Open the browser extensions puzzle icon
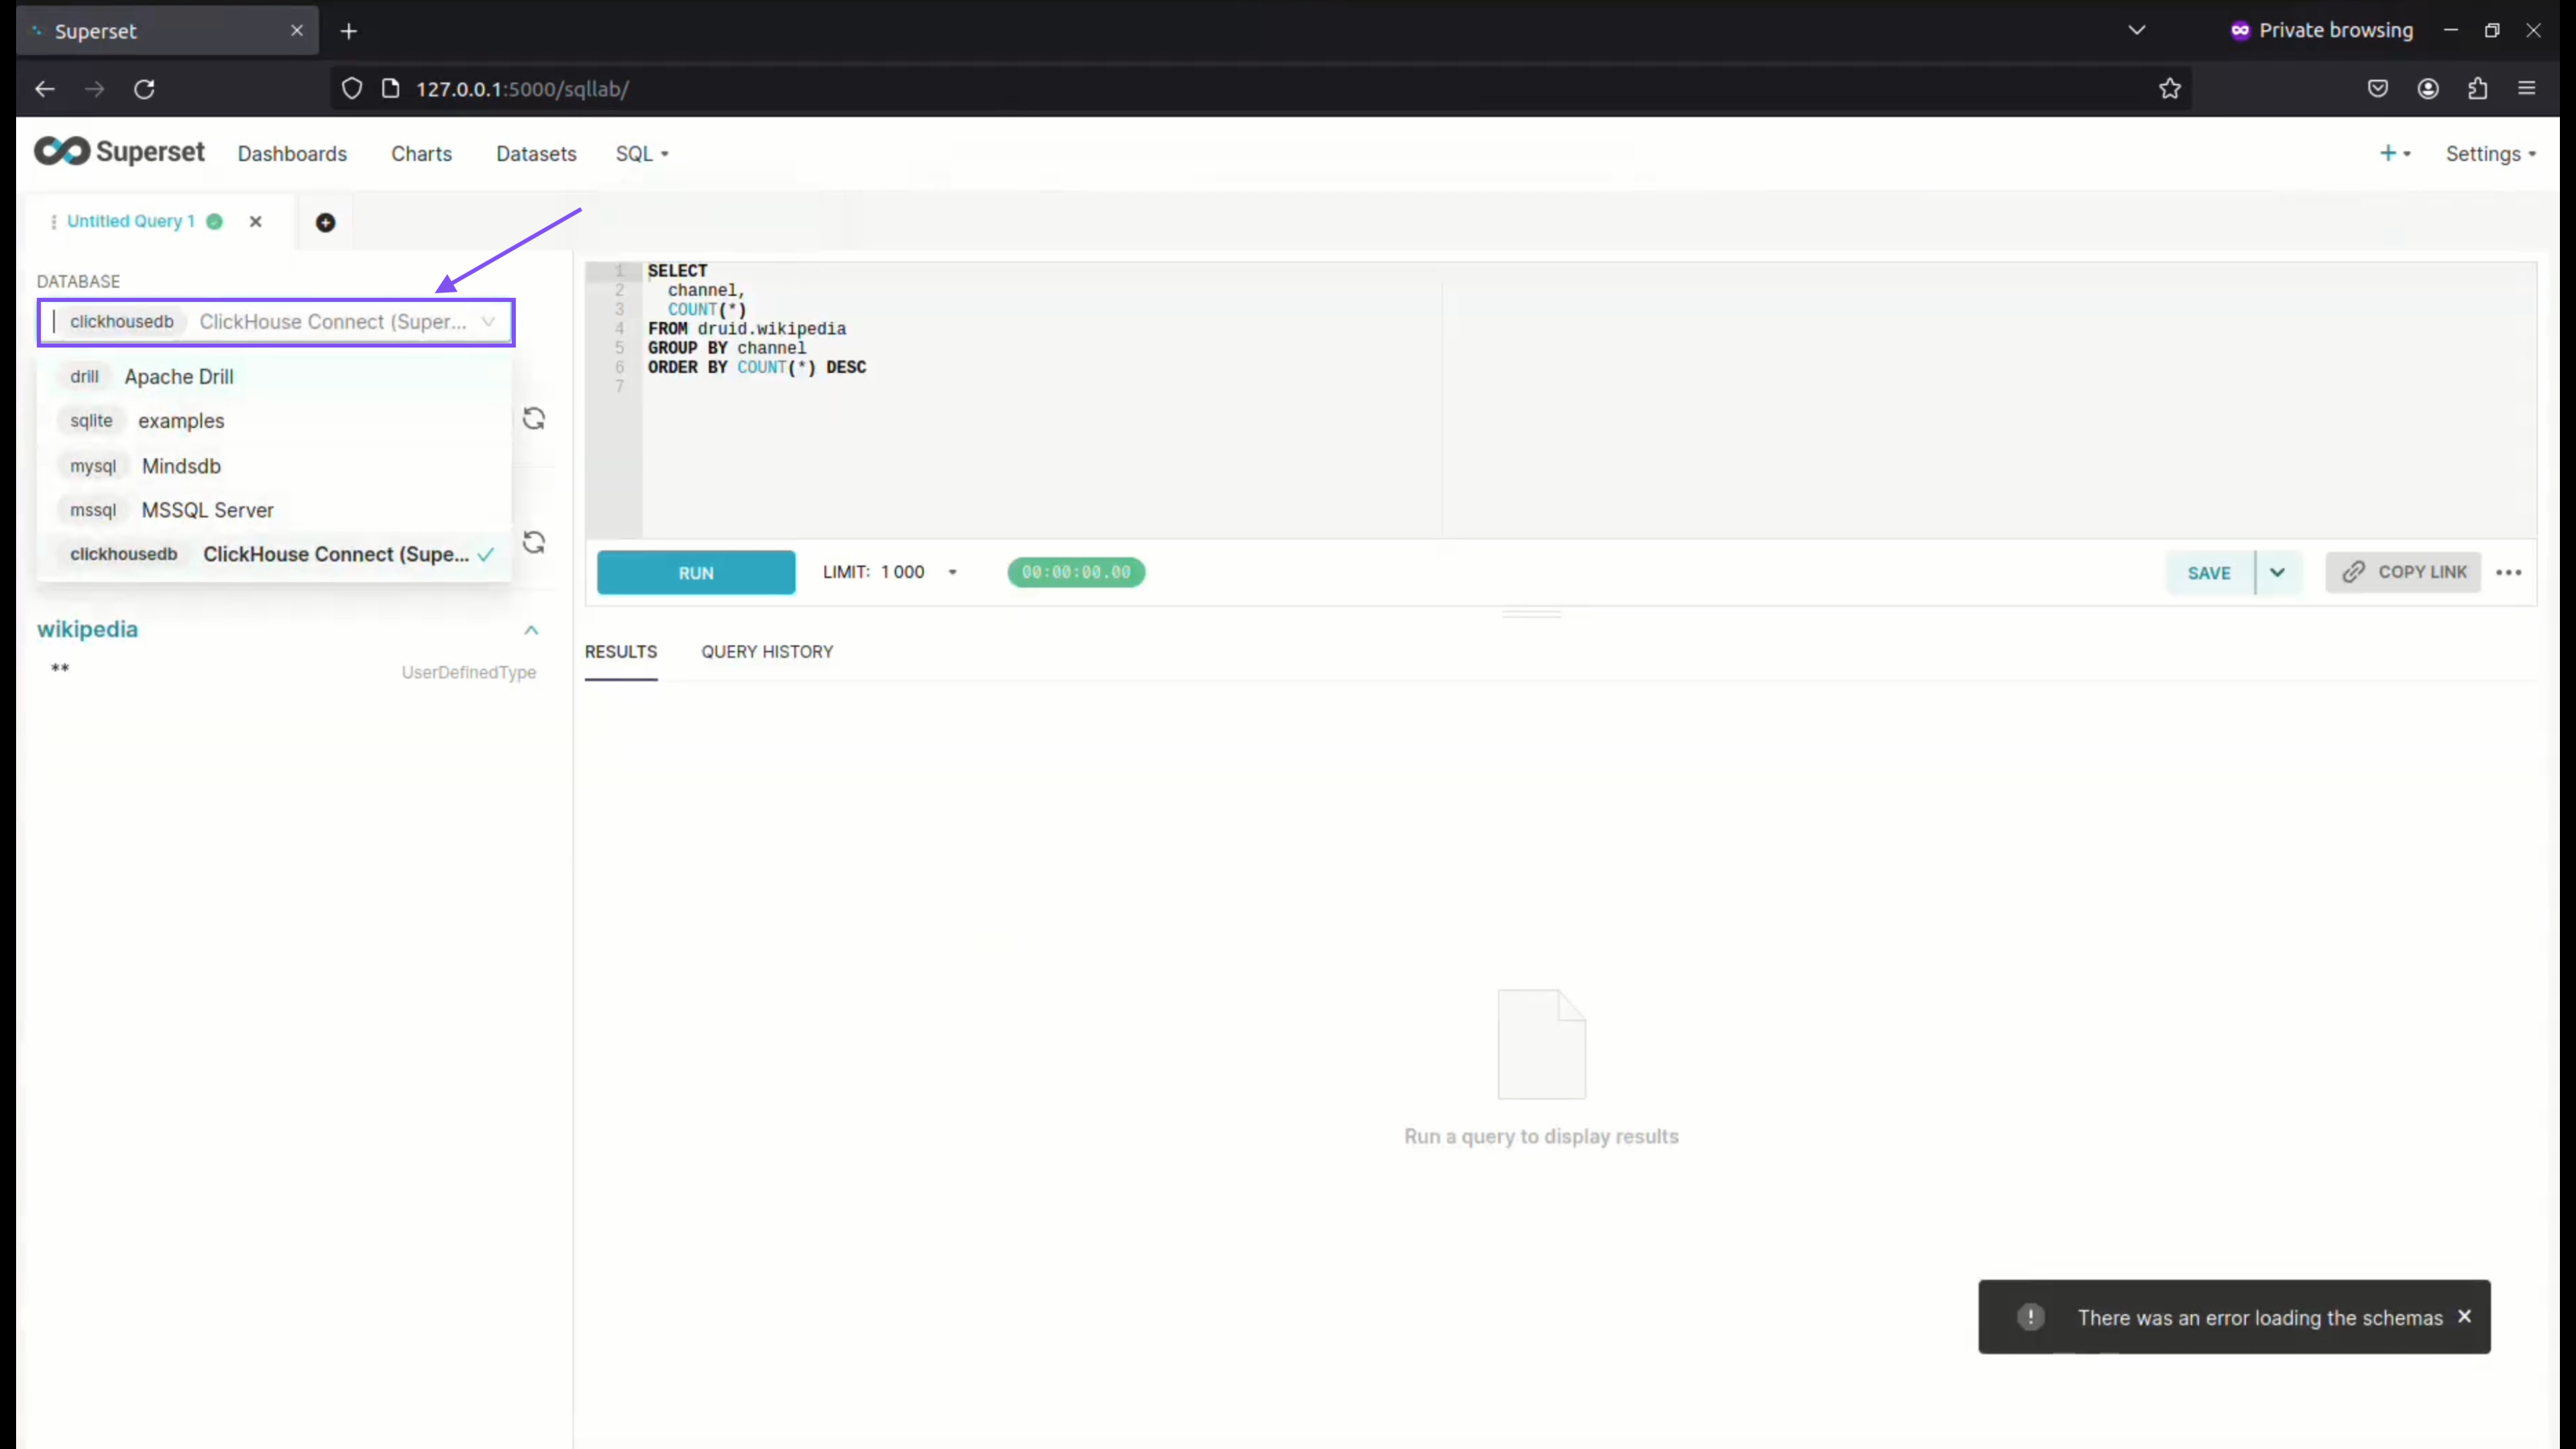The width and height of the screenshot is (2576, 1449). click(x=2478, y=88)
